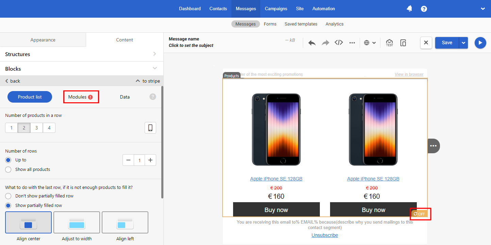The width and height of the screenshot is (491, 245).
Task: Click the left iPhone product image
Action: pos(276,129)
